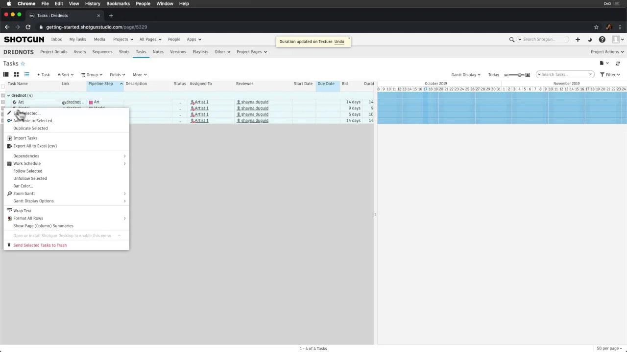The width and height of the screenshot is (627, 352).
Task: Click Undo in the notification
Action: click(x=339, y=42)
